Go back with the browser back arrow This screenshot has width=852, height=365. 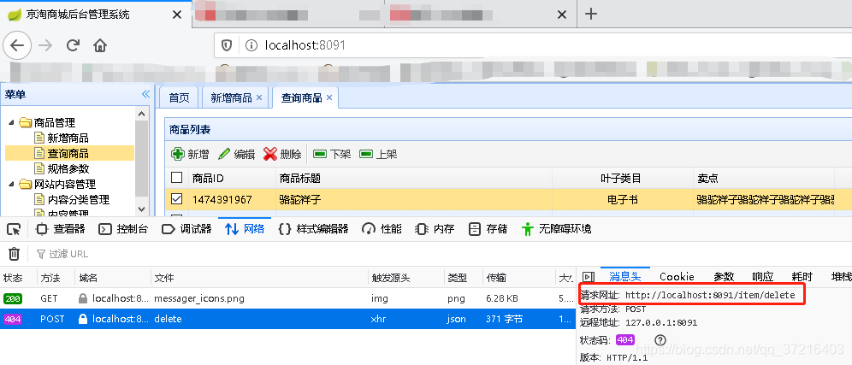pos(17,45)
